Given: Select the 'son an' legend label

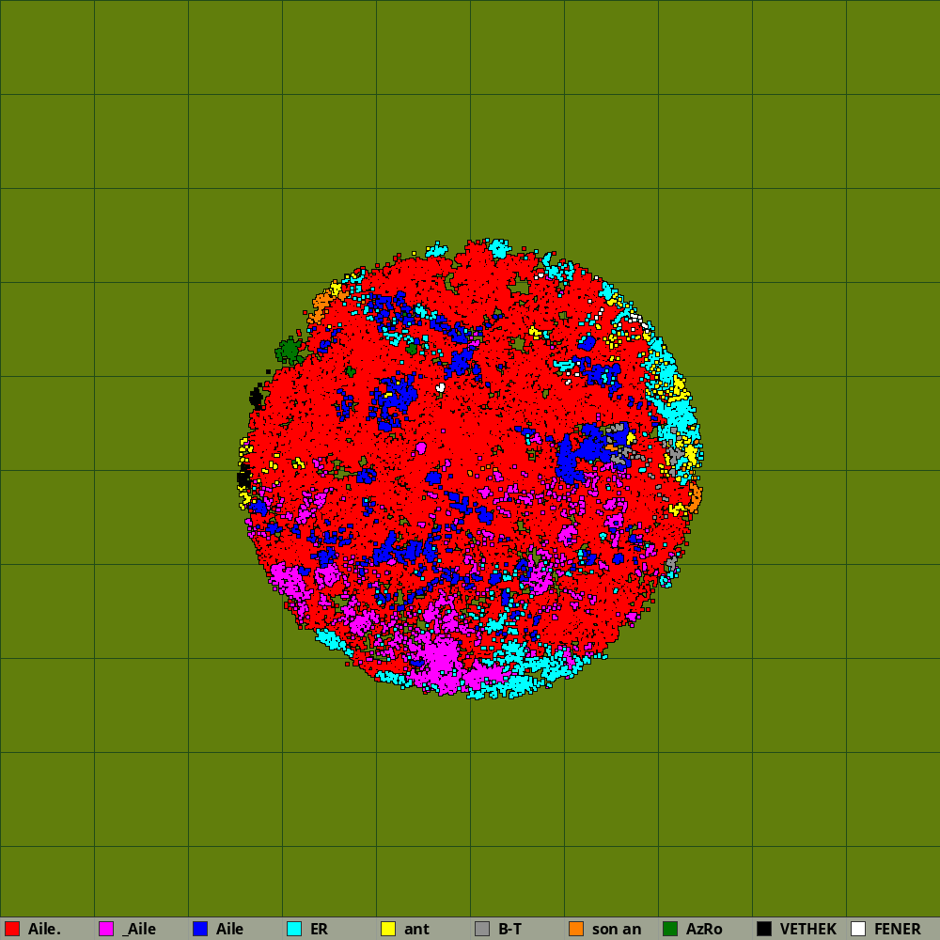Looking at the screenshot, I should point(617,929).
